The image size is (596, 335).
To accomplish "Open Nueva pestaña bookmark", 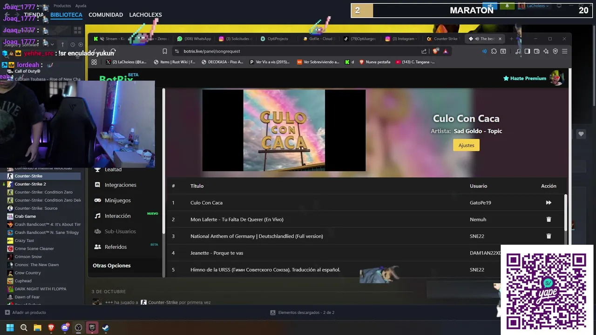I will pos(375,62).
